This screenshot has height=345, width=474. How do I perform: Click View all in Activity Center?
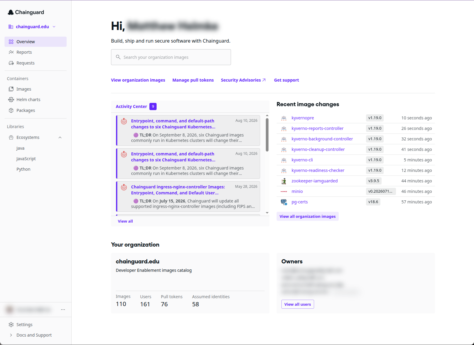tap(125, 221)
